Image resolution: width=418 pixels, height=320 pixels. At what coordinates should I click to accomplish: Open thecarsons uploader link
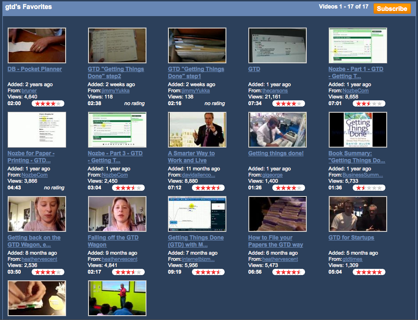click(275, 91)
